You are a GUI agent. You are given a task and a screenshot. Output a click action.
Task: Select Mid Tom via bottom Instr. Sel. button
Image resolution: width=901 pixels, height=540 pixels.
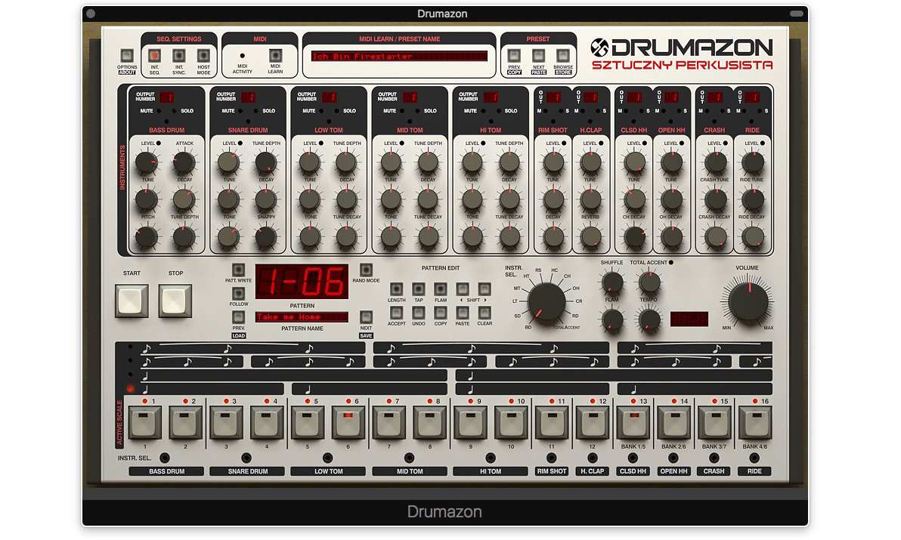coord(409,458)
